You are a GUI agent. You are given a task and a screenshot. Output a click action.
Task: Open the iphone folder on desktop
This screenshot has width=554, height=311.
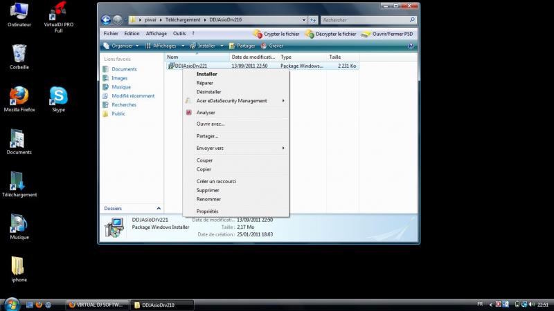click(x=19, y=270)
